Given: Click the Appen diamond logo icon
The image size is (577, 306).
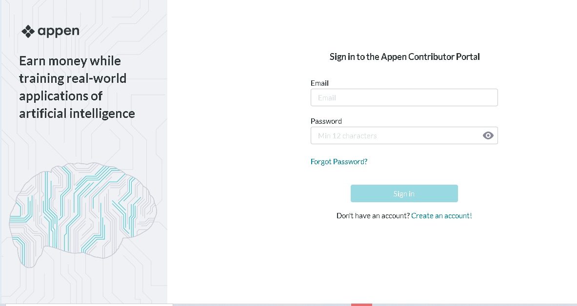Looking at the screenshot, I should (x=27, y=32).
